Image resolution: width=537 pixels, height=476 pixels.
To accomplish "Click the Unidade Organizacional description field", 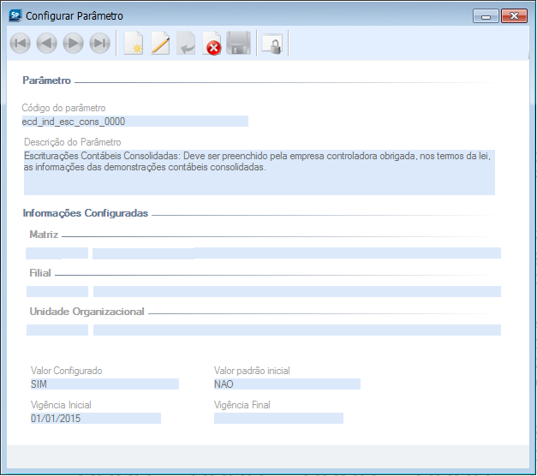I will click(x=297, y=330).
